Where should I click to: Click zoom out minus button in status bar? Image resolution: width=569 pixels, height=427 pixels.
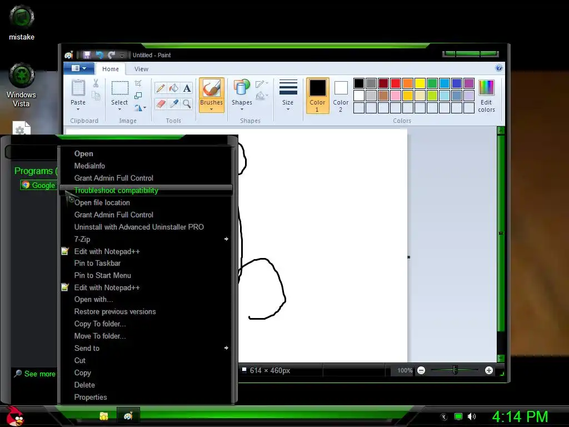pyautogui.click(x=421, y=370)
